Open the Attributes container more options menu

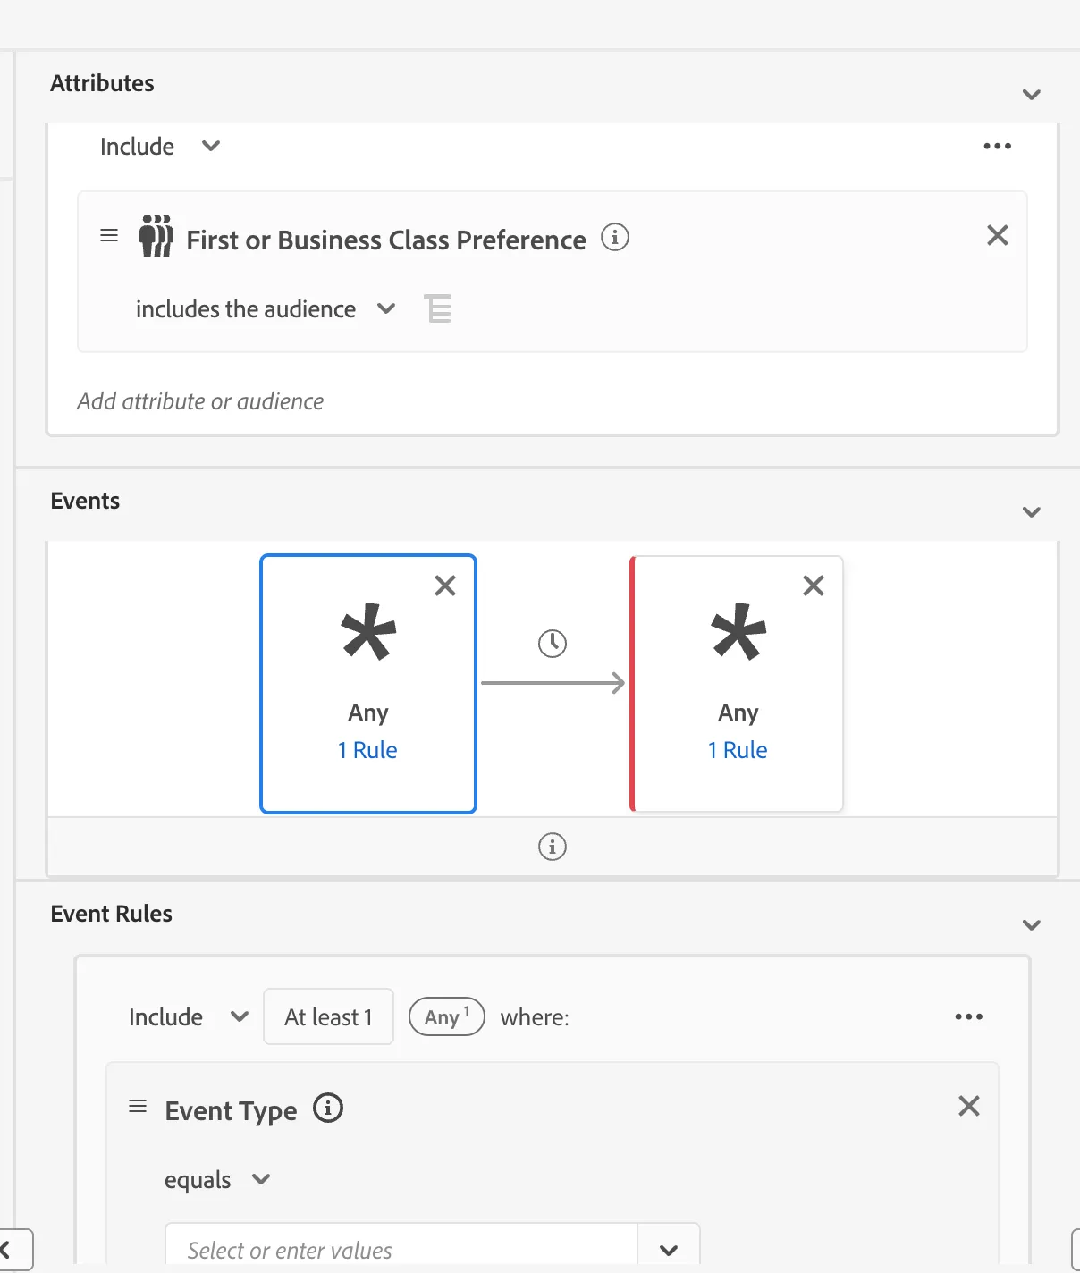[x=997, y=146]
